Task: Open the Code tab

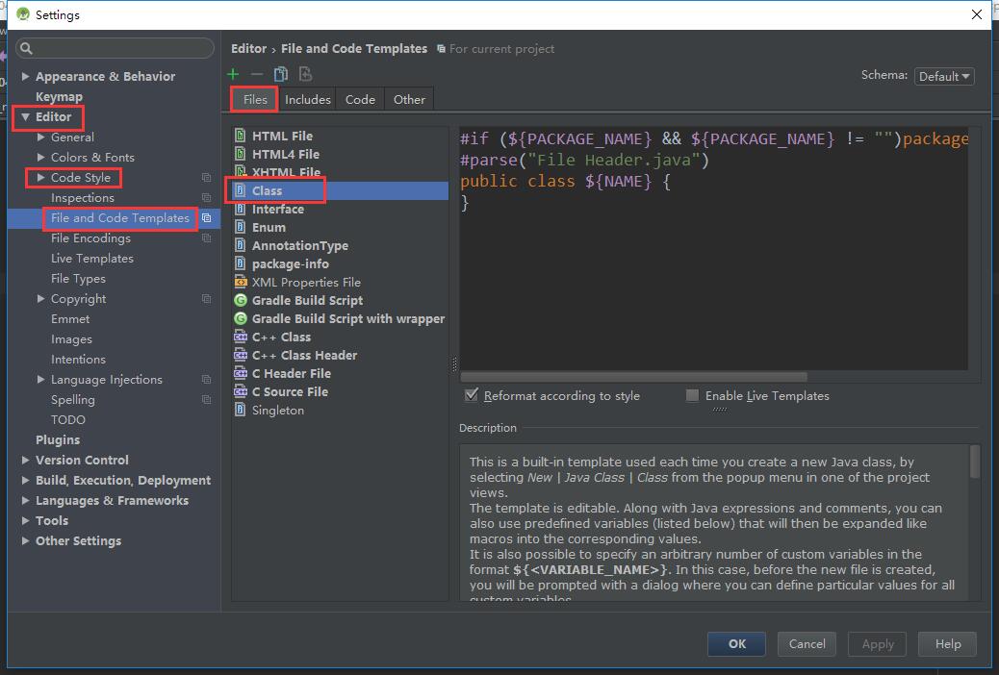Action: [x=360, y=99]
